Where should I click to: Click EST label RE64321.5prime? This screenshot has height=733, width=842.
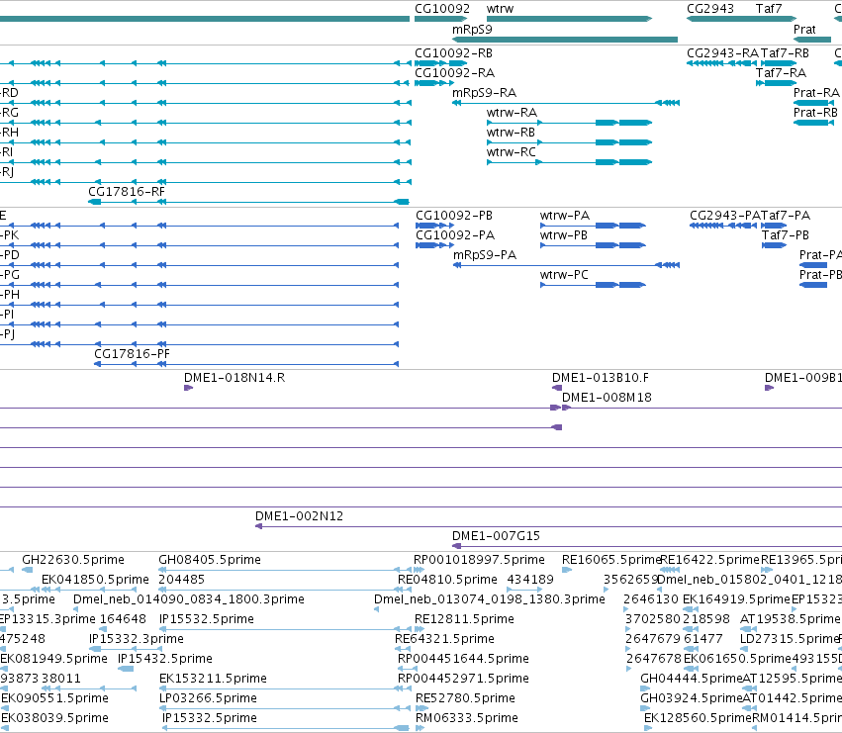(444, 639)
